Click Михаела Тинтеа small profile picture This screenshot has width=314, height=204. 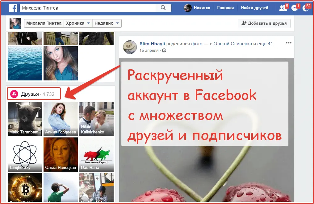coord(15,23)
